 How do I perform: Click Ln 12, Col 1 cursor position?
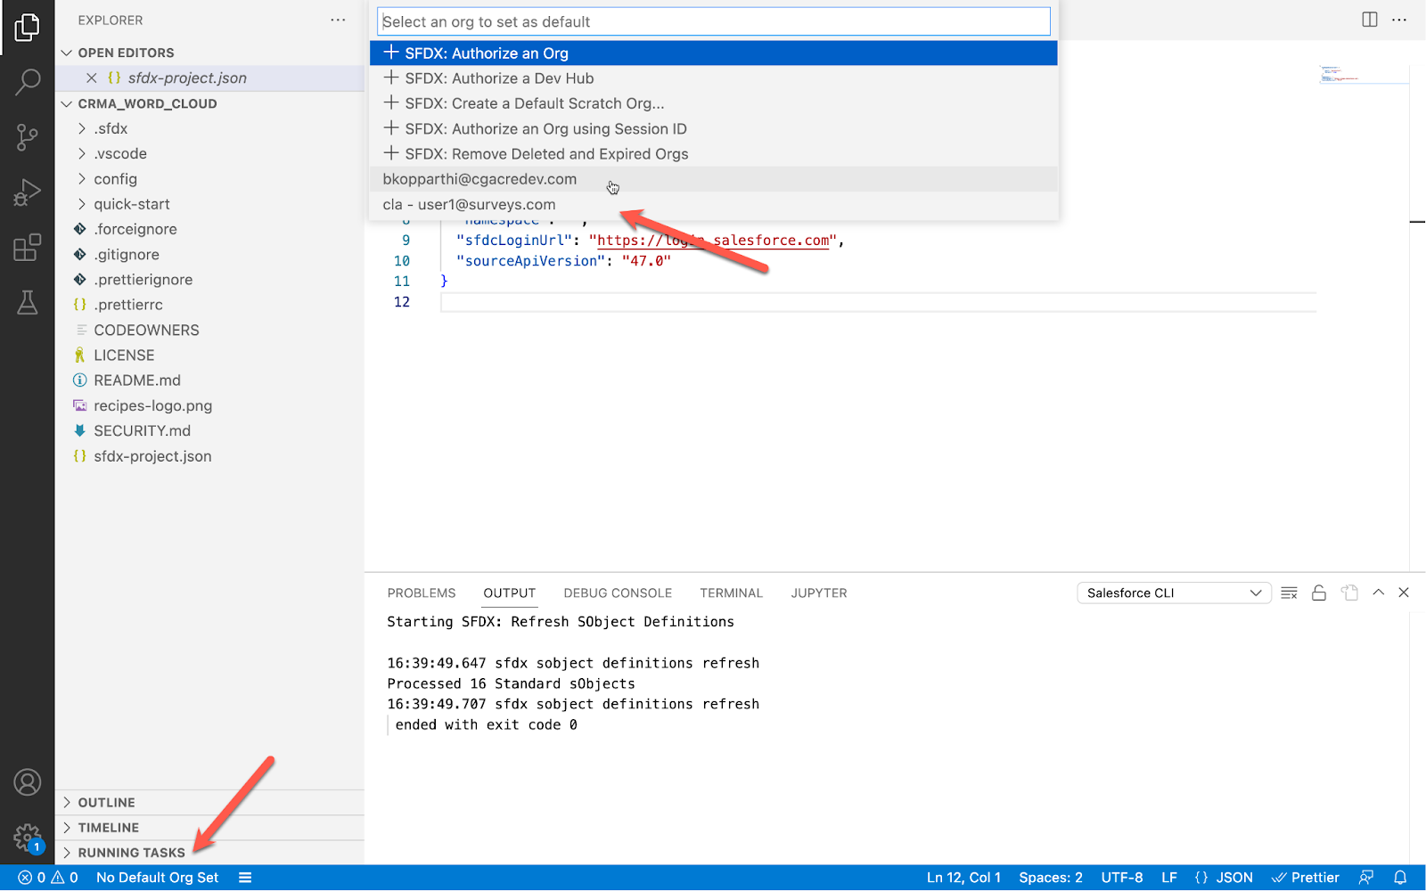coord(963,878)
